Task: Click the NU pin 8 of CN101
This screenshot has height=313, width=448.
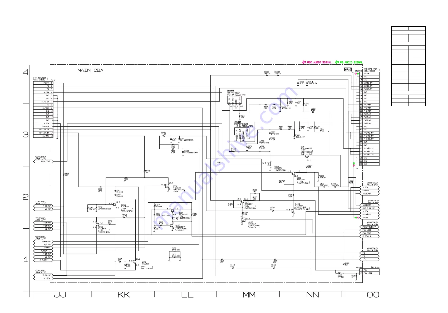Action: point(43,105)
